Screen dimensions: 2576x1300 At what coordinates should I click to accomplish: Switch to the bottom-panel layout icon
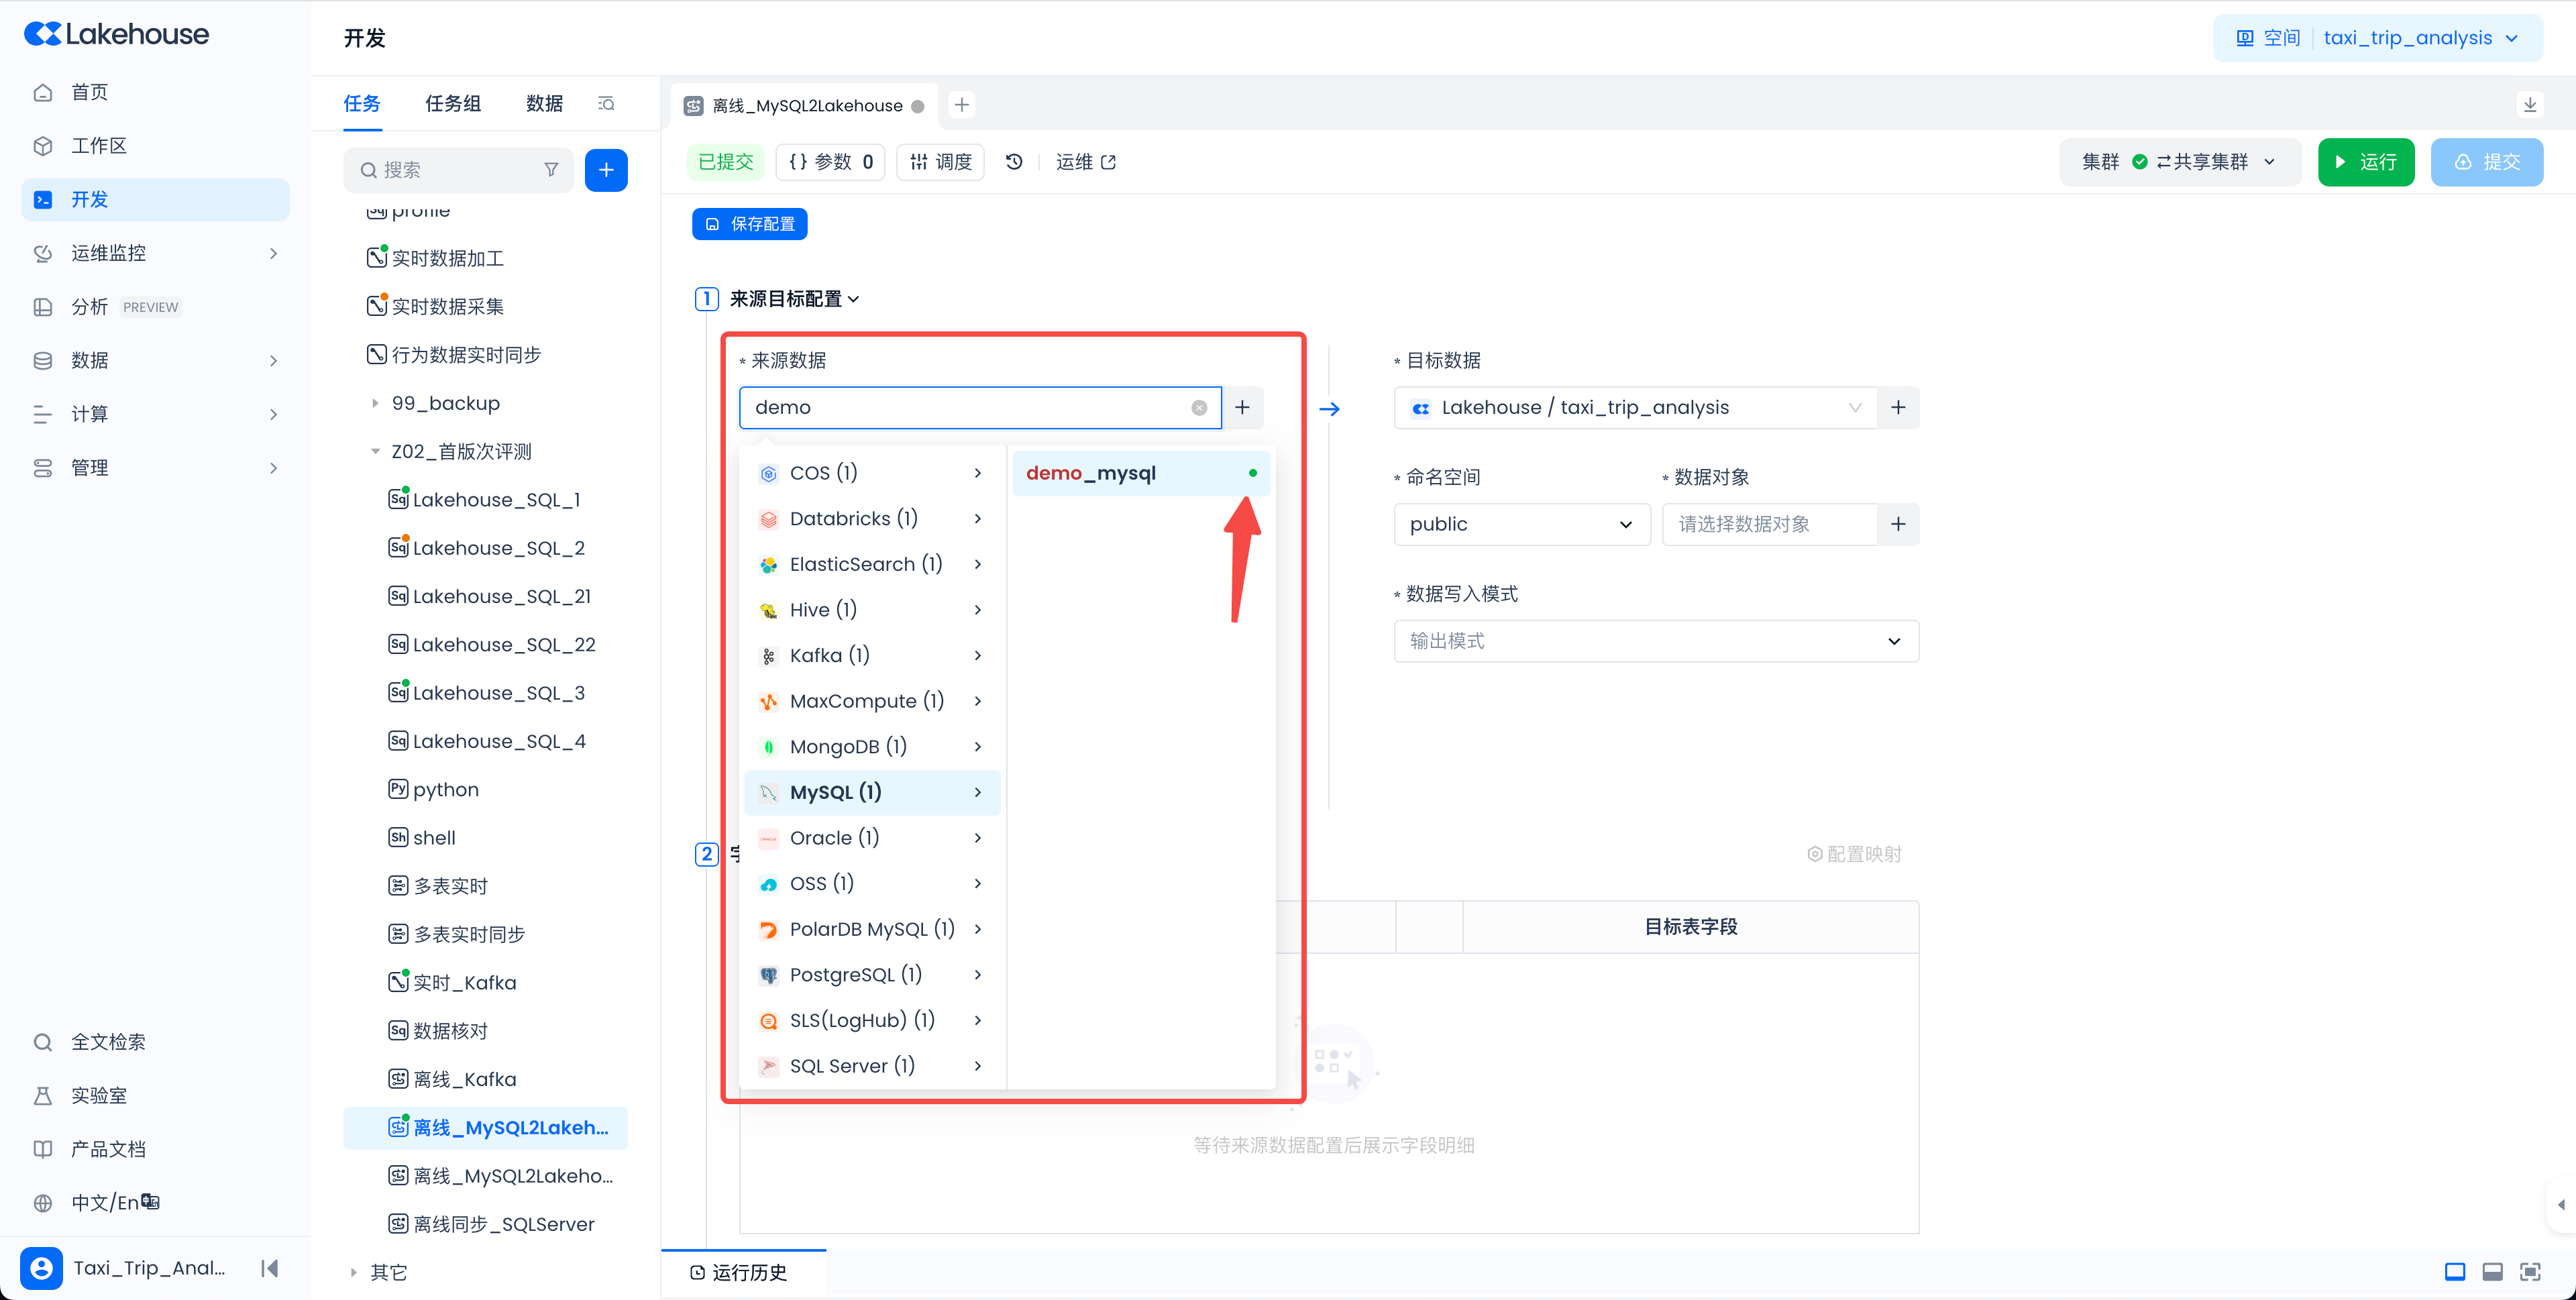click(2493, 1272)
